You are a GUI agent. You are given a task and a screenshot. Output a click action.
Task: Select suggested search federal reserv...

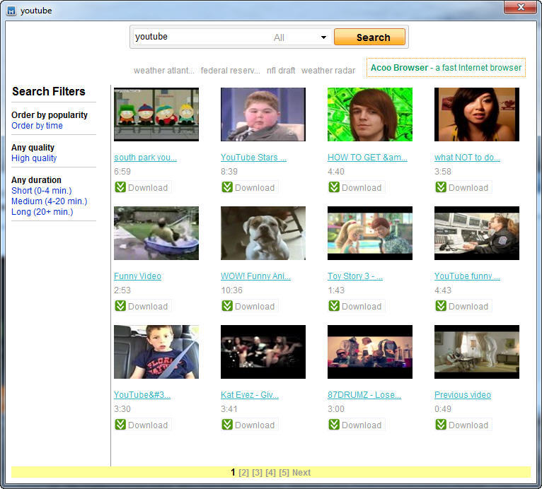tap(230, 71)
